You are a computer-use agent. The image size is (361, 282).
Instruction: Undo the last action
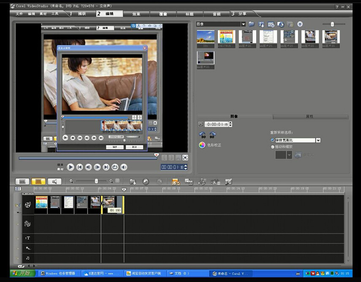[x=146, y=181]
